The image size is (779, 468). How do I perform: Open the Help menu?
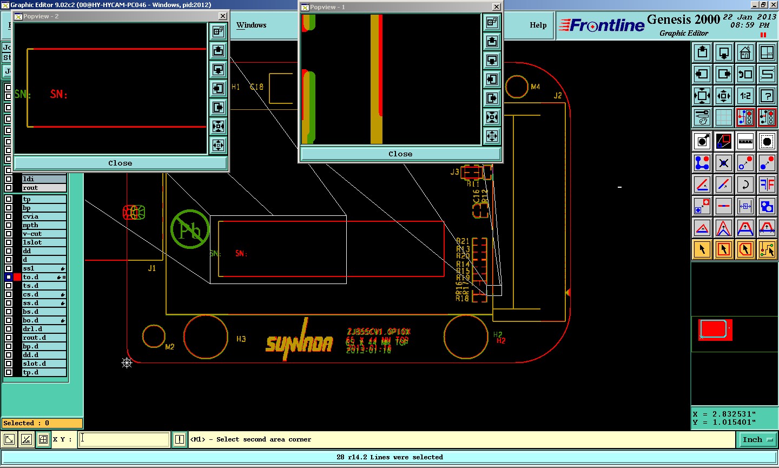(538, 25)
